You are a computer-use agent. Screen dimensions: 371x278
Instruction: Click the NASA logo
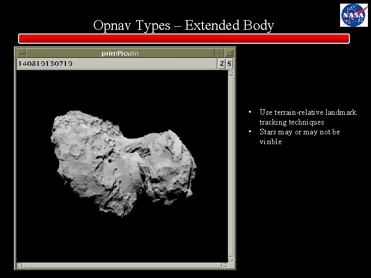click(353, 15)
